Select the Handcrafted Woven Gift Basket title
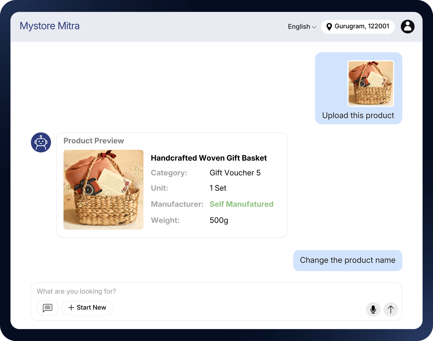433x341 pixels. tap(209, 158)
